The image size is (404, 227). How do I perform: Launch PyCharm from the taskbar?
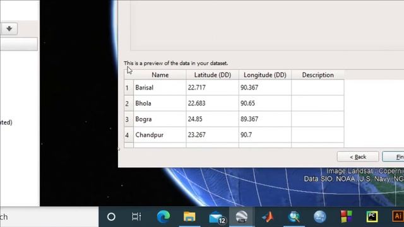[x=372, y=216]
